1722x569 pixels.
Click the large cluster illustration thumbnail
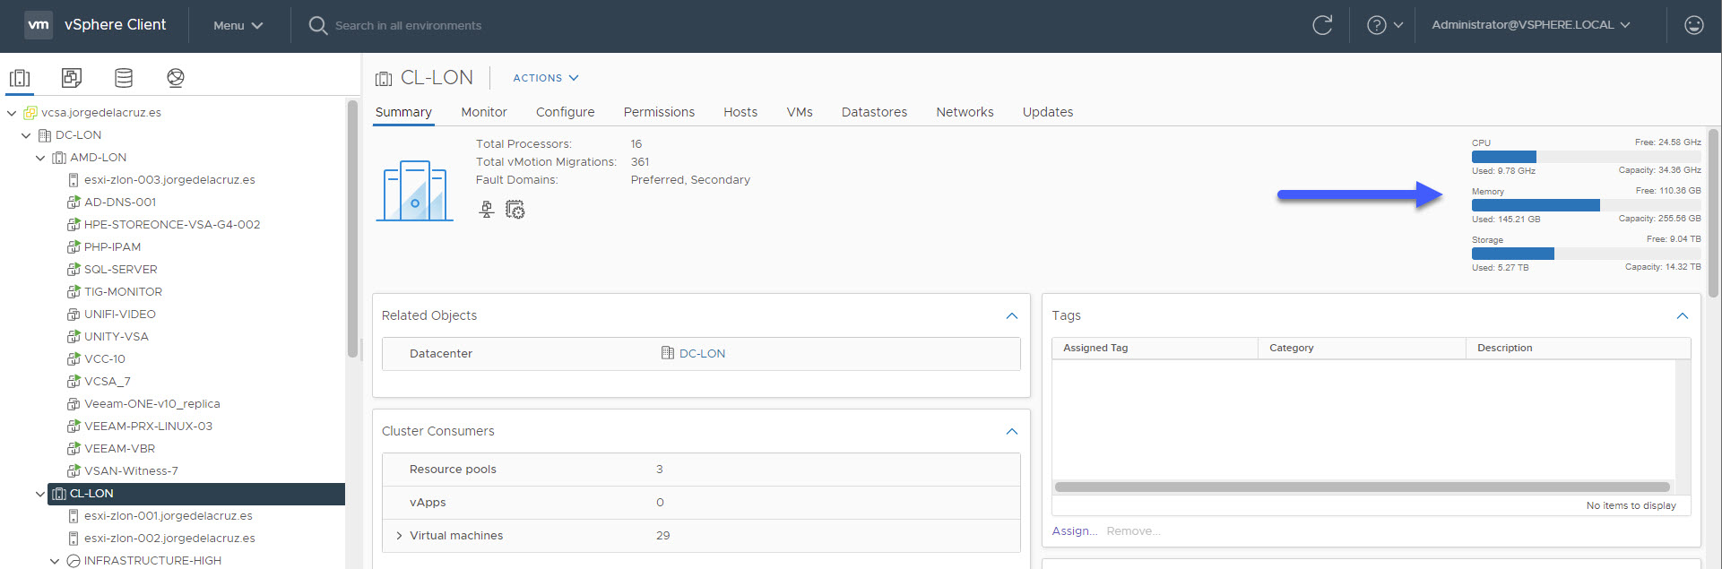pos(415,190)
